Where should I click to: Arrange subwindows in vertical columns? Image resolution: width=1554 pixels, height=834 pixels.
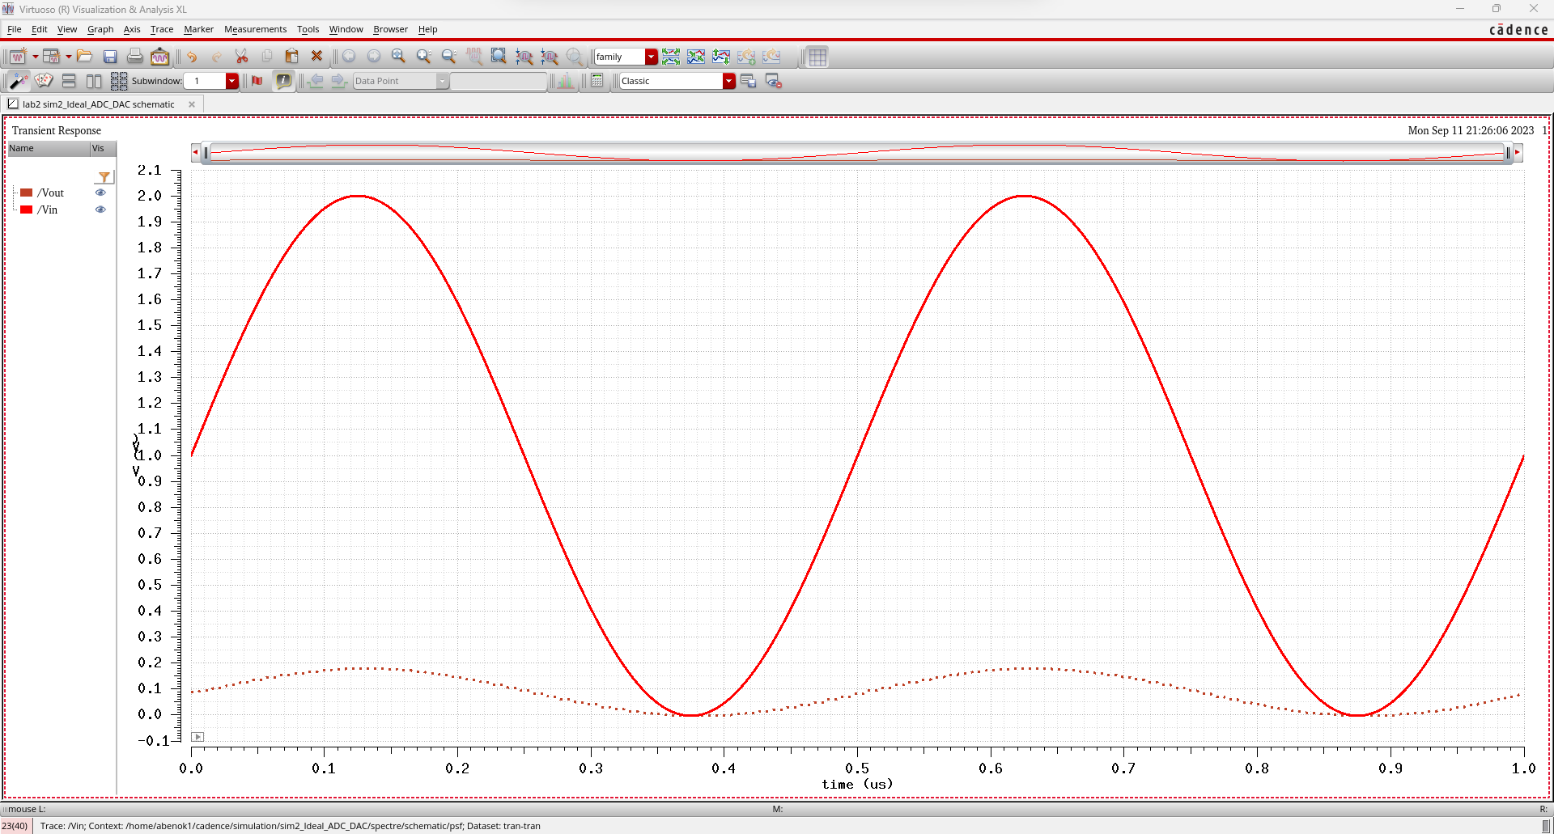pyautogui.click(x=94, y=81)
